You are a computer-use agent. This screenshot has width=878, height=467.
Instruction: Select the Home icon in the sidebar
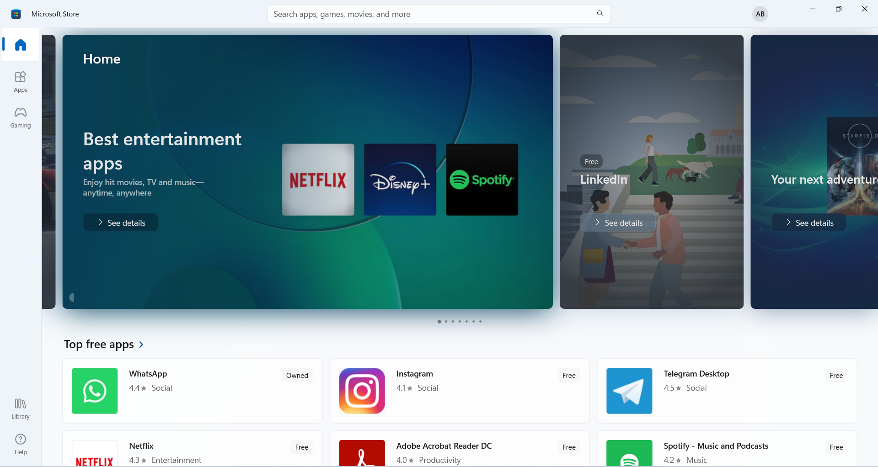click(20, 44)
